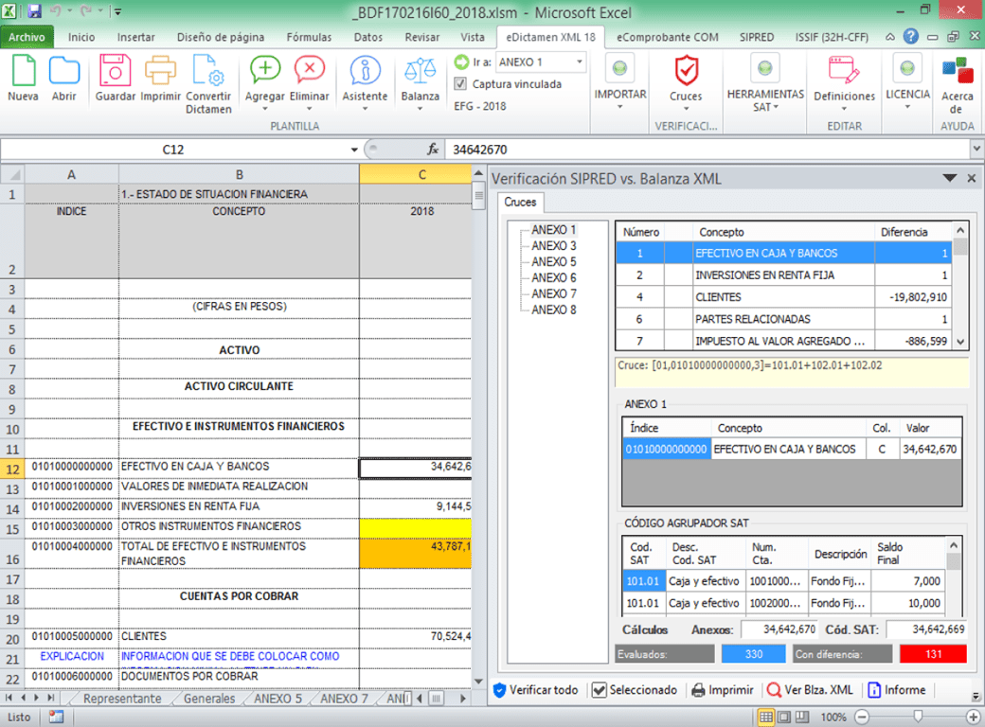Click the Convertir Dictamen icon
The width and height of the screenshot is (985, 727).
[208, 70]
